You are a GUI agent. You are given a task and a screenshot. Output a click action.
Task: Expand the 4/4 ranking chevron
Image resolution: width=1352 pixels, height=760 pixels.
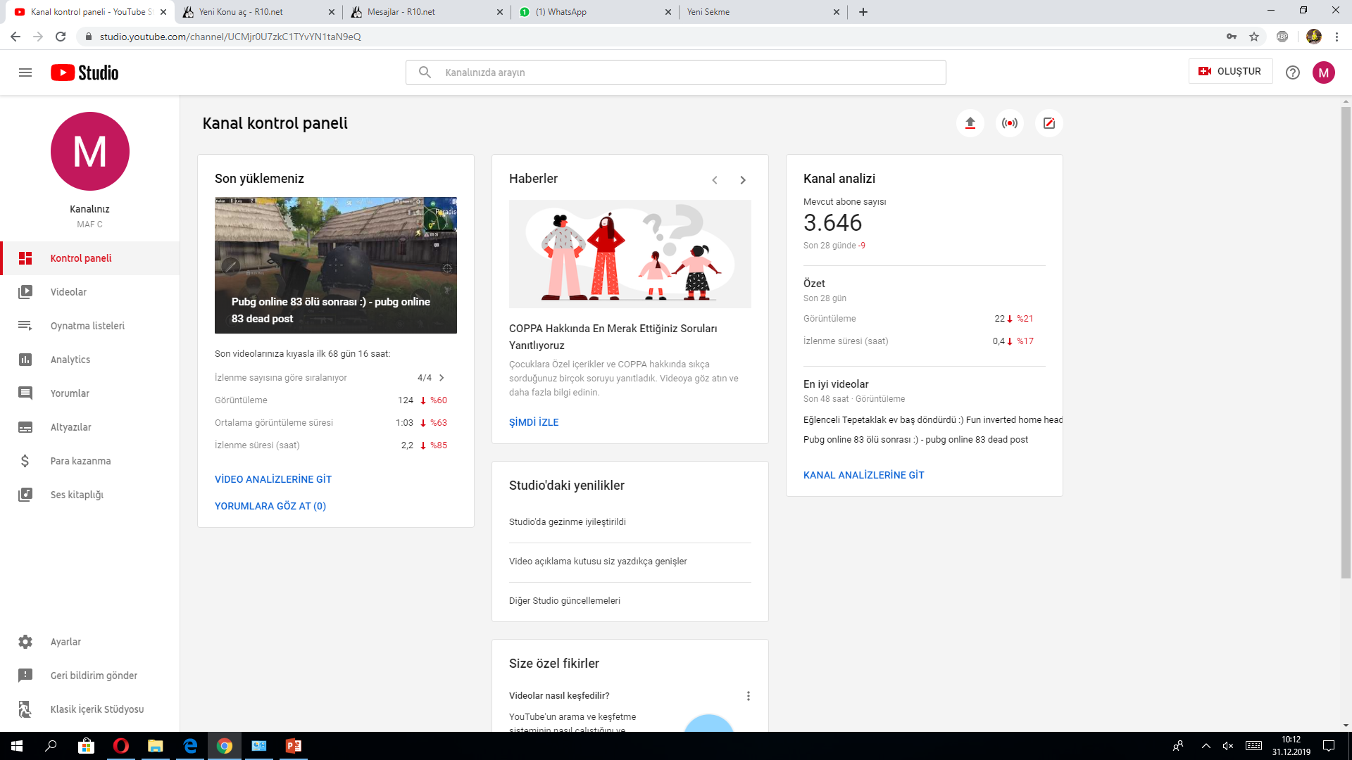tap(442, 378)
